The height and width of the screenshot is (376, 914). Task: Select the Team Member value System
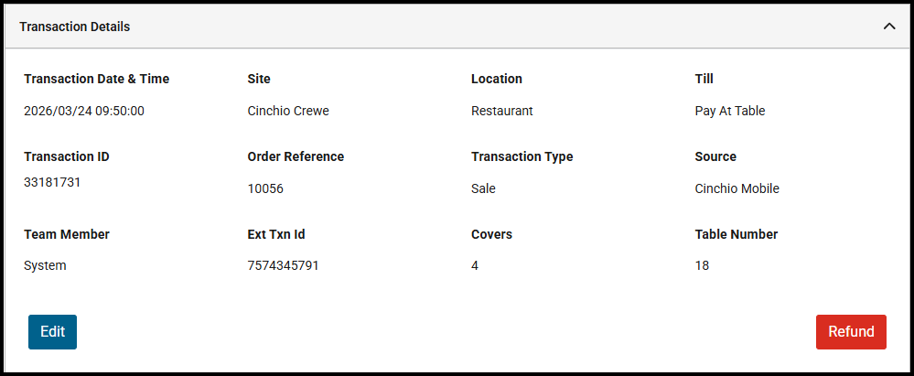click(x=45, y=265)
